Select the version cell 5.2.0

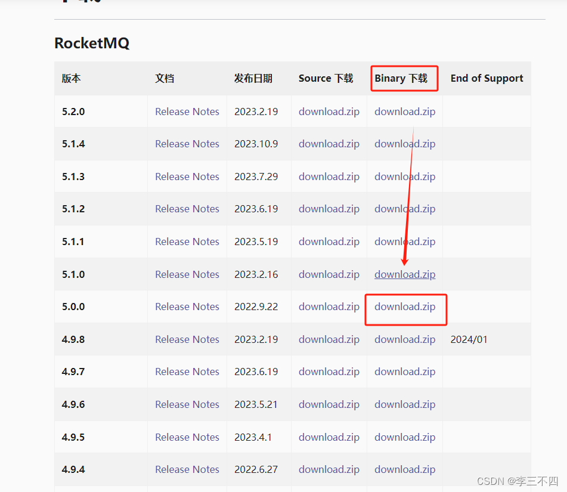point(73,112)
